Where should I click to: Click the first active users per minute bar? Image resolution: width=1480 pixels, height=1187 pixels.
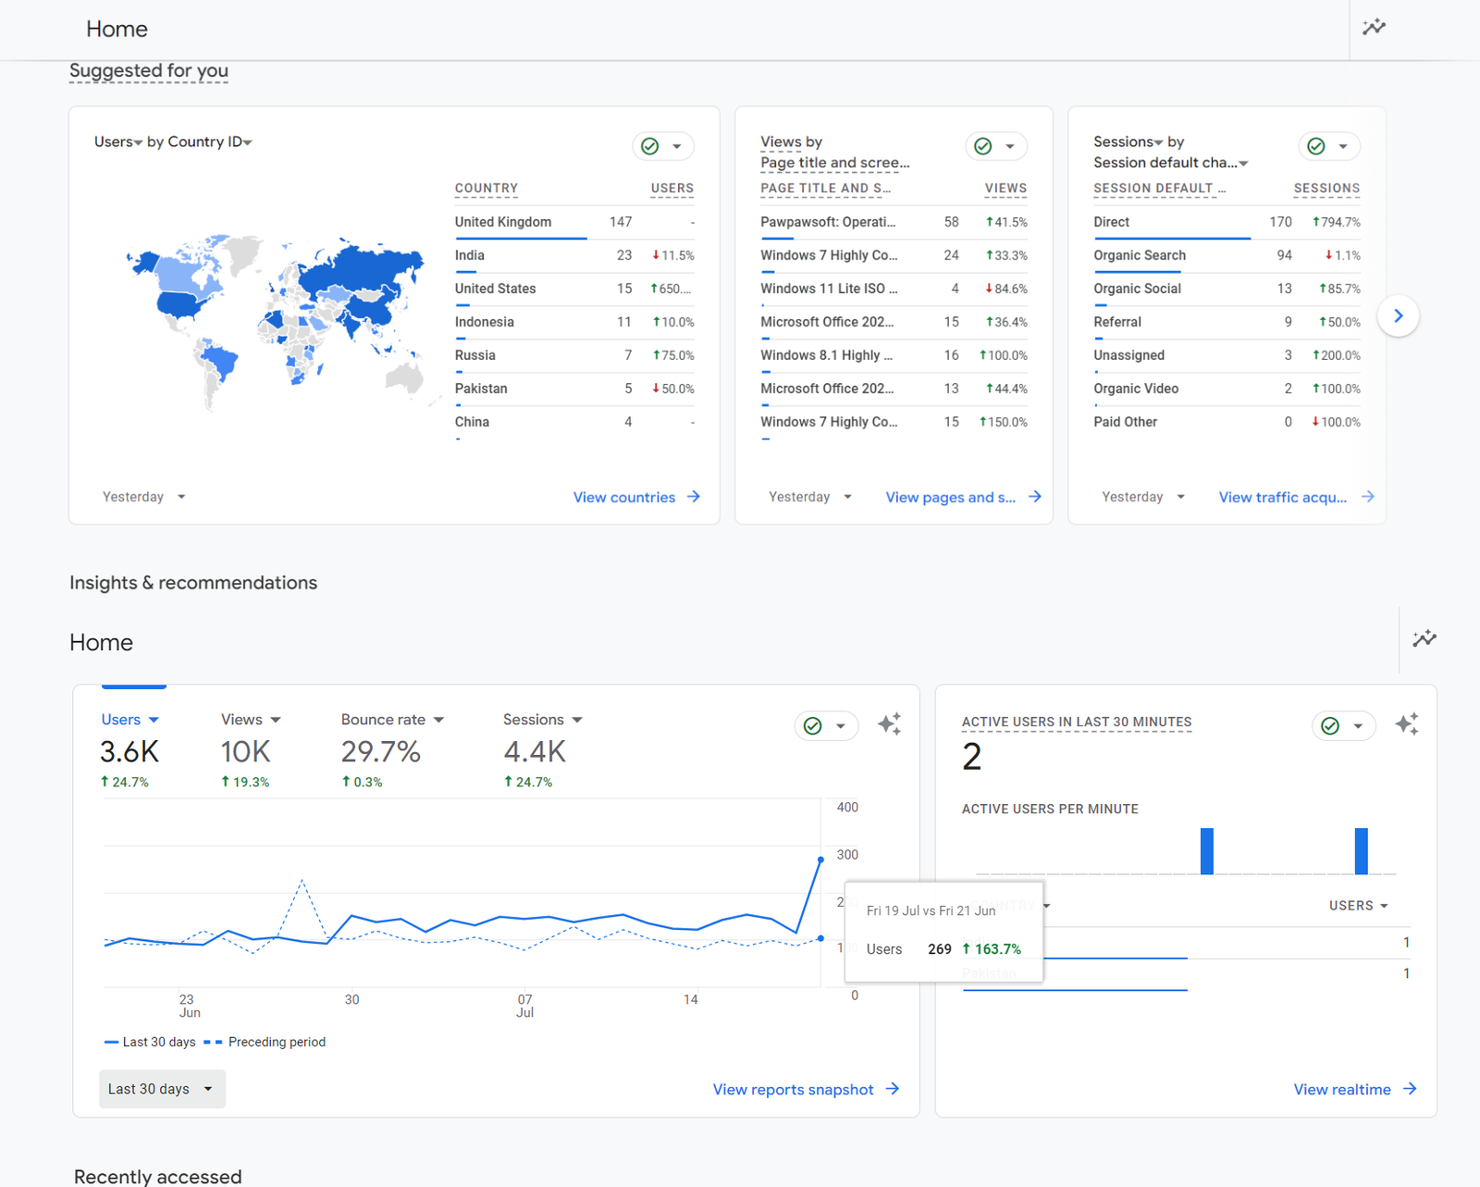(x=1207, y=850)
